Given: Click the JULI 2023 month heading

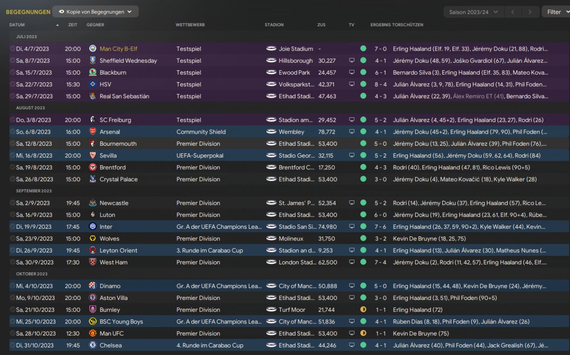Looking at the screenshot, I should pyautogui.click(x=26, y=37).
